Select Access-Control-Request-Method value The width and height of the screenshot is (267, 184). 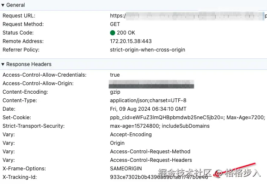click(150, 152)
